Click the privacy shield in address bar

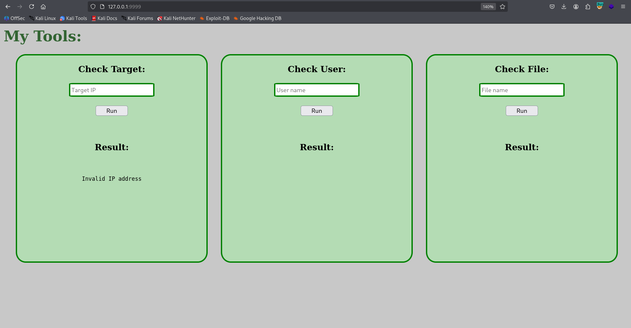click(x=93, y=7)
